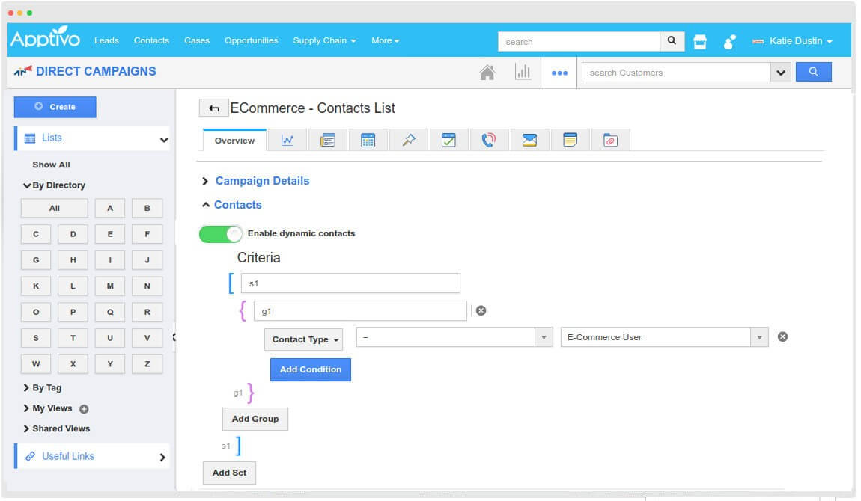Open the Supply Chain menu
This screenshot has height=501, width=861.
pos(324,40)
